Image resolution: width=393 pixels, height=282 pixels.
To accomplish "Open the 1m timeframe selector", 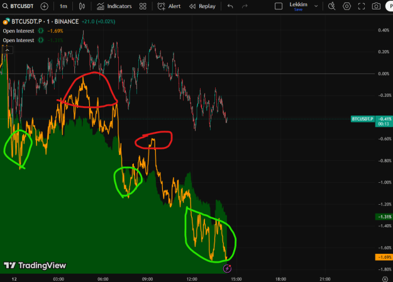I will point(63,6).
